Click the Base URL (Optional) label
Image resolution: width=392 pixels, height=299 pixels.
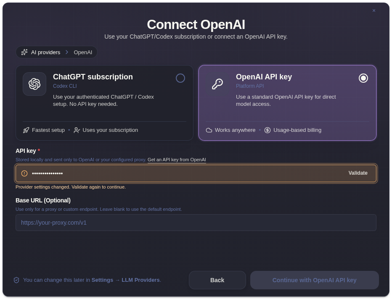click(x=43, y=200)
